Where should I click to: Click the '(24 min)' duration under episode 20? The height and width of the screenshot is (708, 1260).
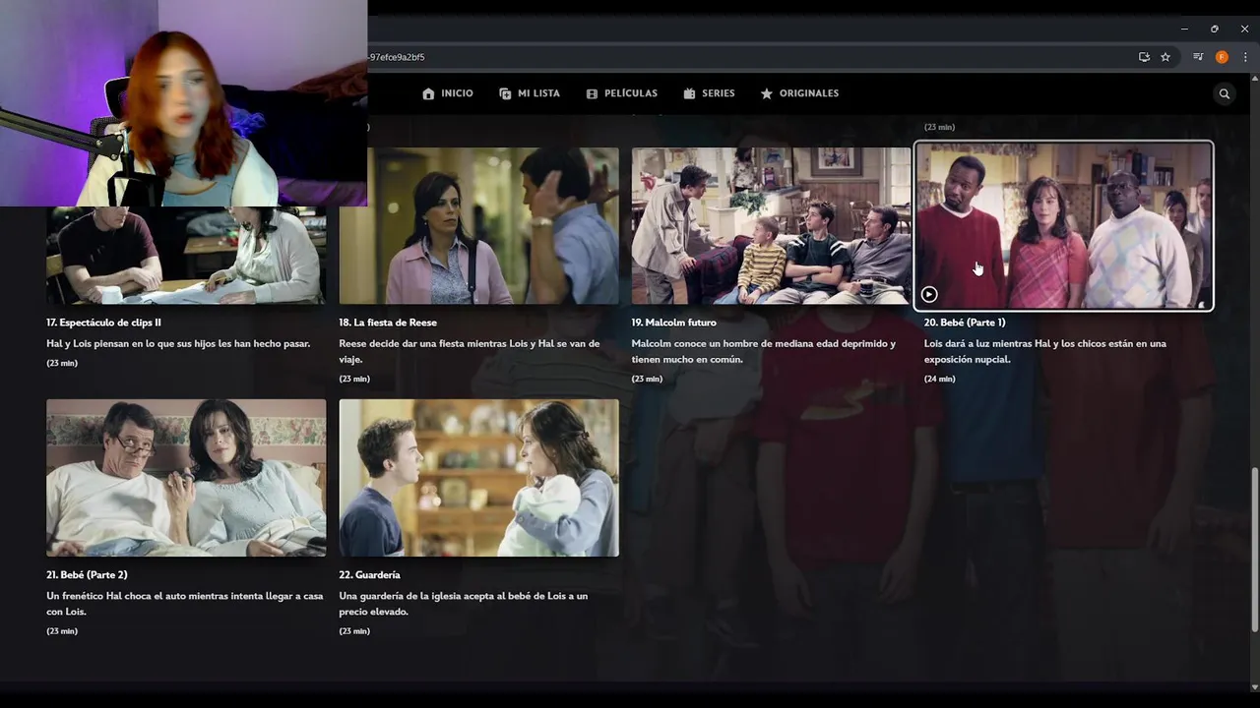click(940, 380)
